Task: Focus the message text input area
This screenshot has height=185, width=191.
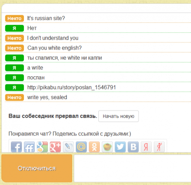Action: click(132, 168)
